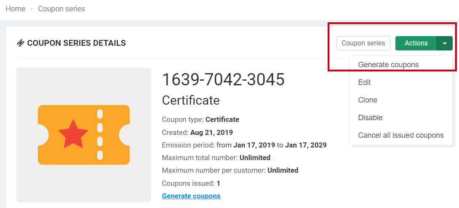Image resolution: width=459 pixels, height=208 pixels.
Task: Click the Certificate title heading
Action: tap(191, 100)
